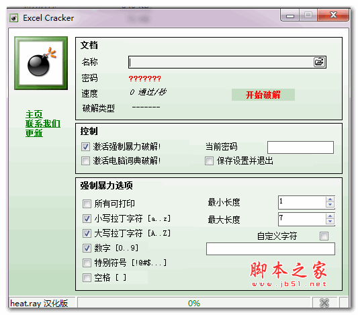
Task: Click the cancel X icon in status bar
Action: click(x=324, y=303)
